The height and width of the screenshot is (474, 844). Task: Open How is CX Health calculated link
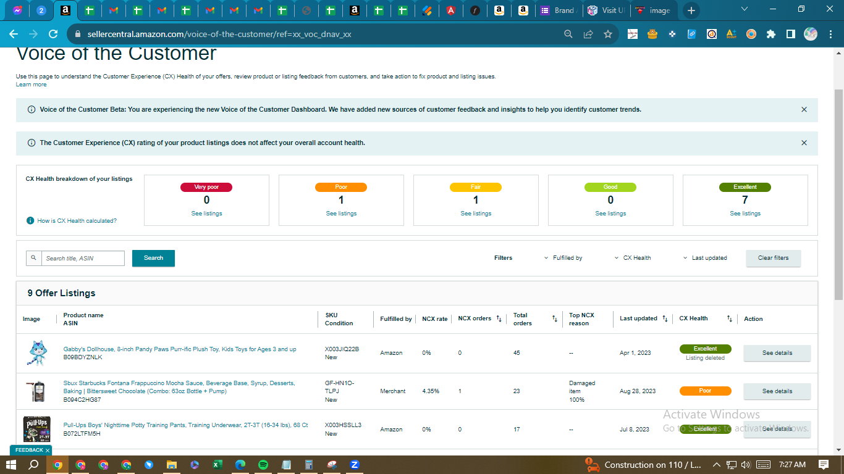[77, 221]
